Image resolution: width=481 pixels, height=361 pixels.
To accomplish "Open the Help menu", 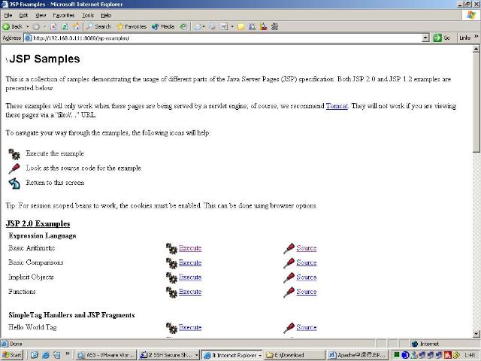I will pyautogui.click(x=106, y=15).
